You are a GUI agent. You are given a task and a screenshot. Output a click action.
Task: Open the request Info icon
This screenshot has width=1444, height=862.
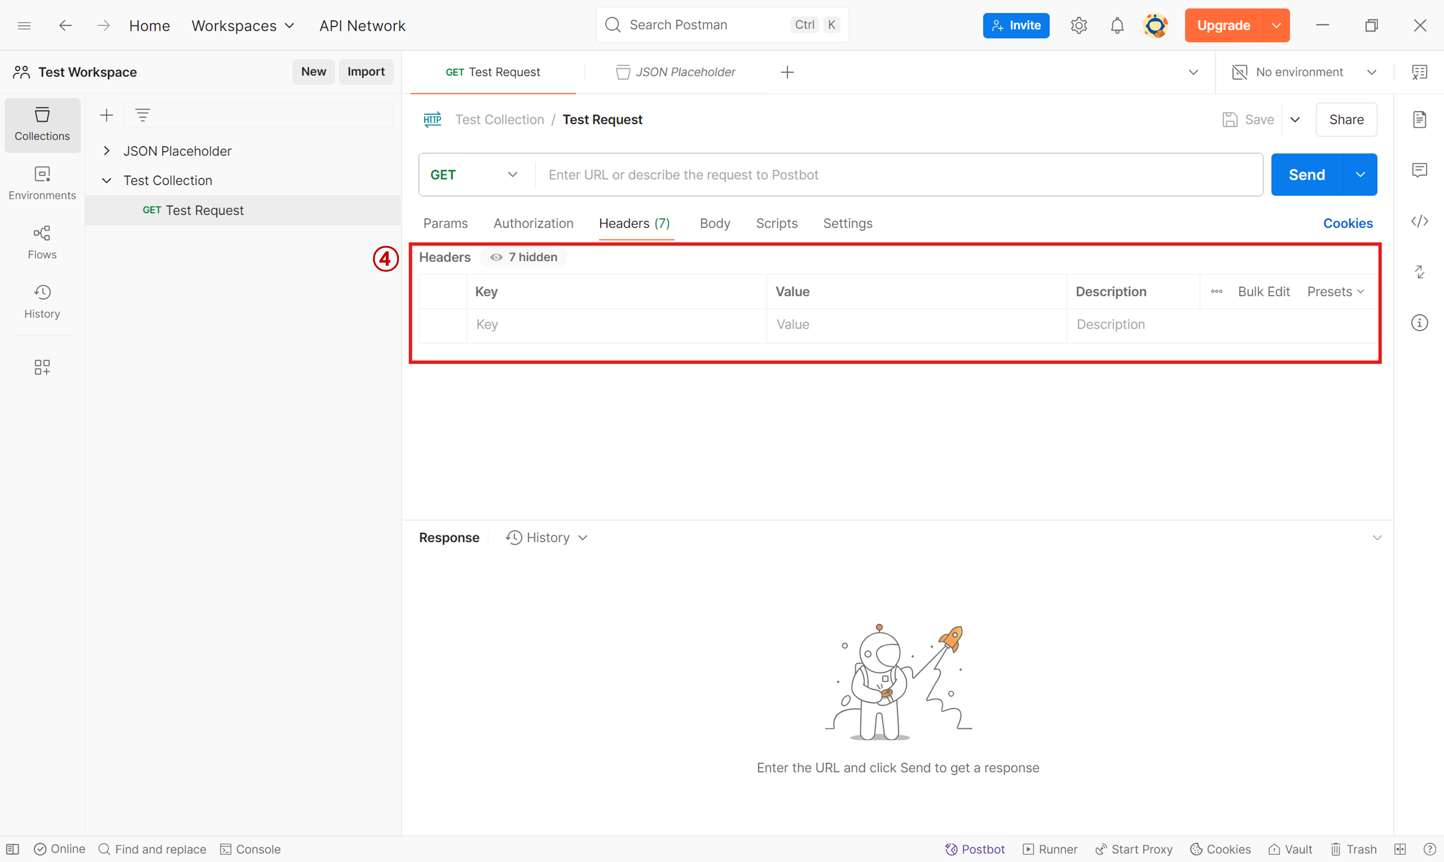(x=1420, y=323)
